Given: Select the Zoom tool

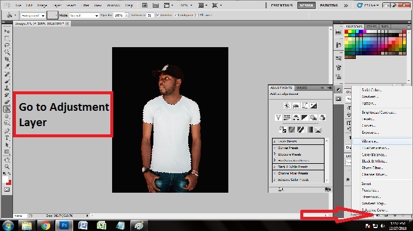Looking at the screenshot, I should point(7,167).
